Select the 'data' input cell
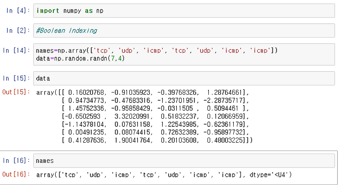339x185 pixels. point(184,79)
